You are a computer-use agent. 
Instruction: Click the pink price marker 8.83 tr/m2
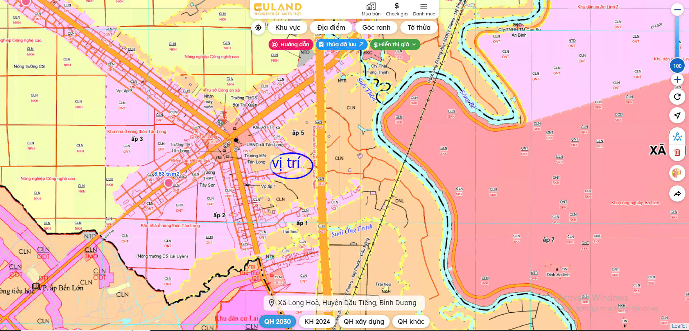pos(168,183)
